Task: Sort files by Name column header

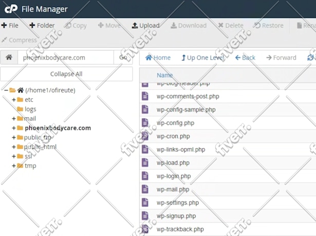Action: 164,75
